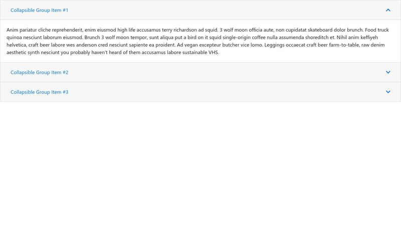Screen dimensions: 401x225
Task: Click the phrase 'Nihil anim keffiyeh'
Action: [x=357, y=37]
